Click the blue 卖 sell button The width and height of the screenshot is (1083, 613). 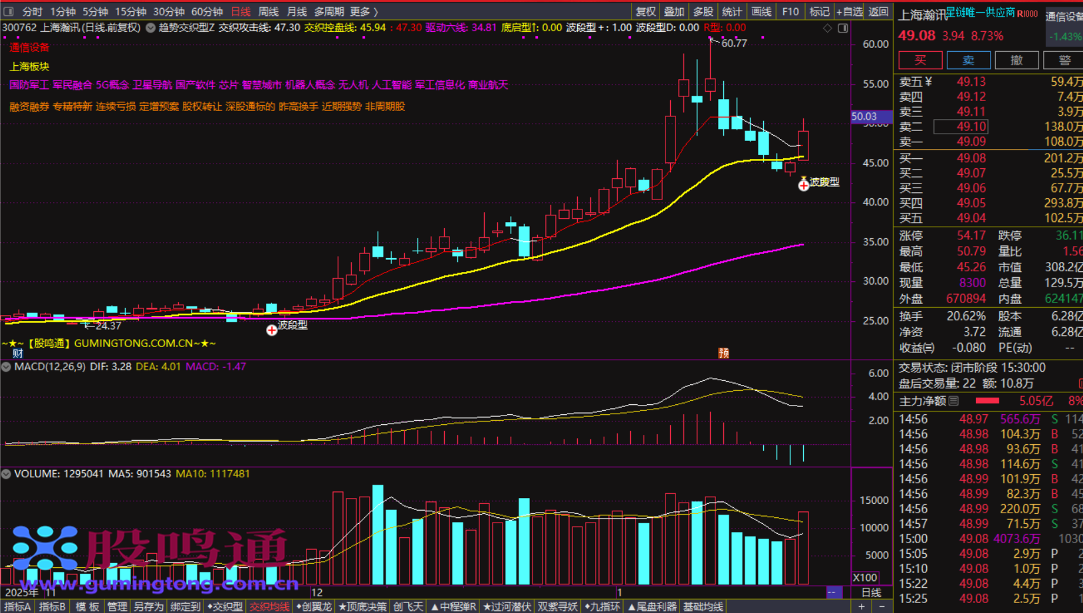coord(969,60)
